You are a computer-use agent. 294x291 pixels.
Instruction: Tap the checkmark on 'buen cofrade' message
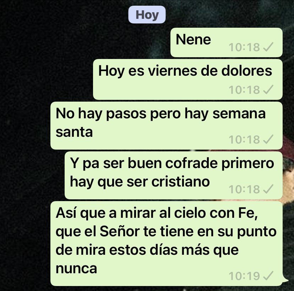(x=268, y=189)
